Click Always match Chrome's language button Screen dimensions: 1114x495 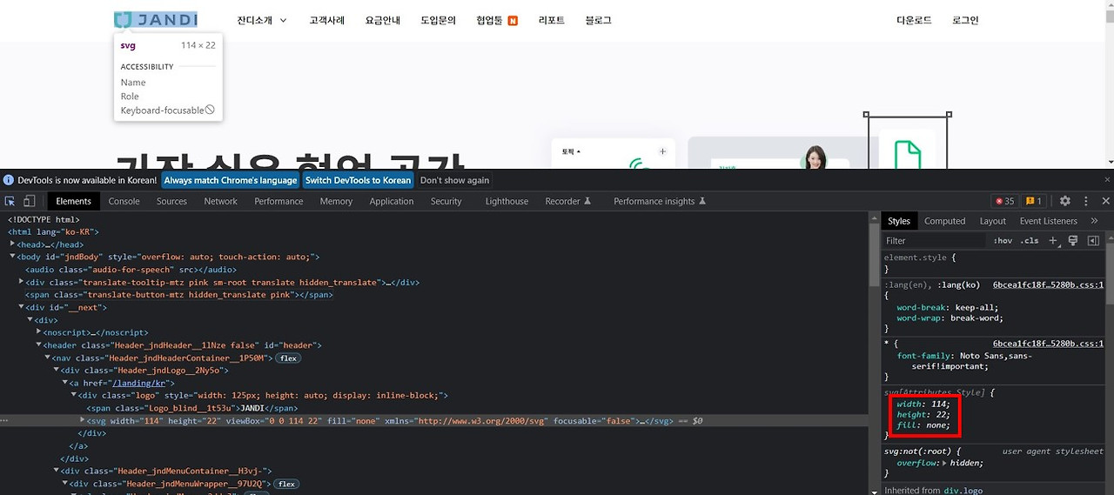(231, 180)
